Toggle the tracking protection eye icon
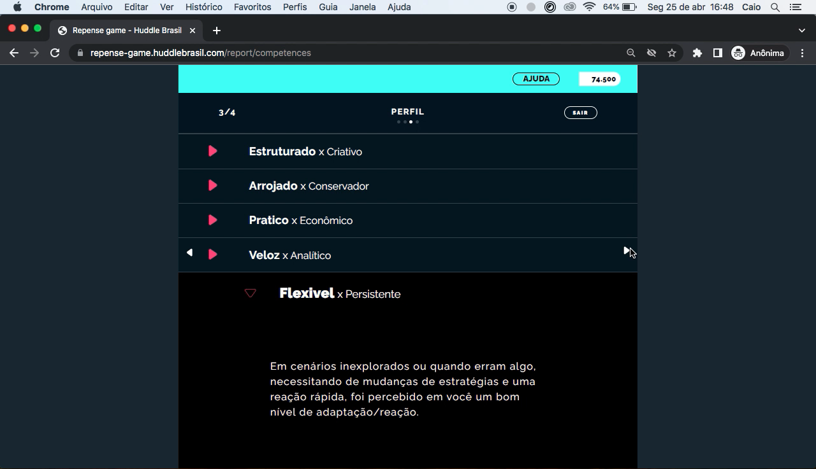Viewport: 816px width, 469px height. point(652,53)
